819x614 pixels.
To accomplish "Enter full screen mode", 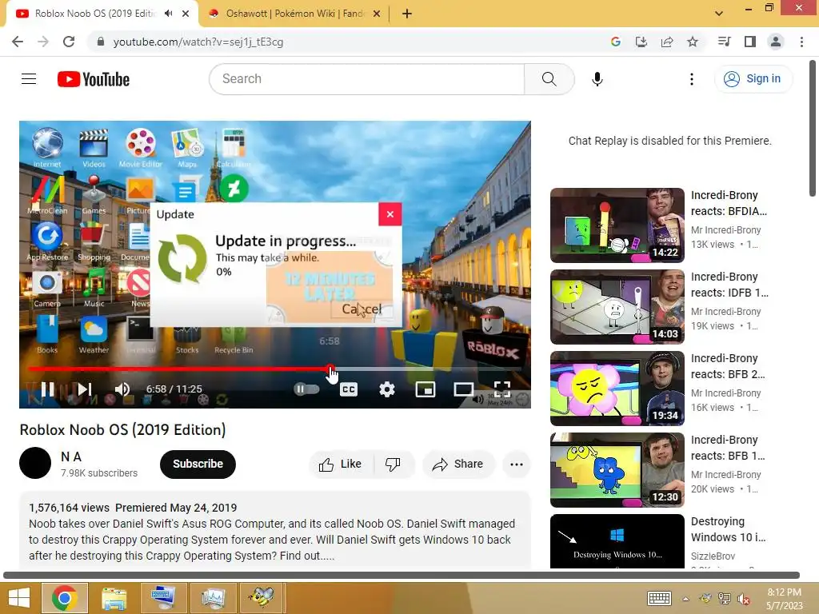I will click(x=502, y=389).
